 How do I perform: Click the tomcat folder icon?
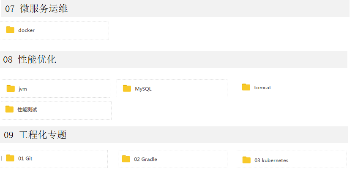tap(246, 87)
